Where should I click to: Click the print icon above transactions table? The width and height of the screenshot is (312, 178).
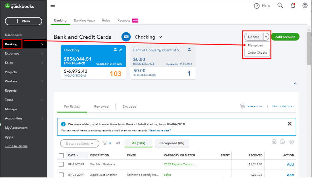(x=274, y=142)
